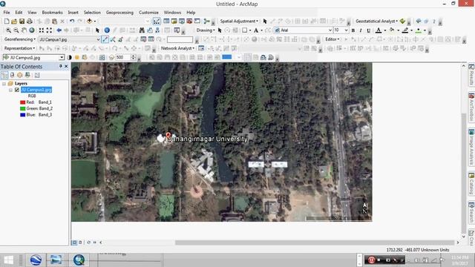Image resolution: width=475 pixels, height=267 pixels.
Task: Choose the Select Elements arrow tool
Action: coord(97,30)
